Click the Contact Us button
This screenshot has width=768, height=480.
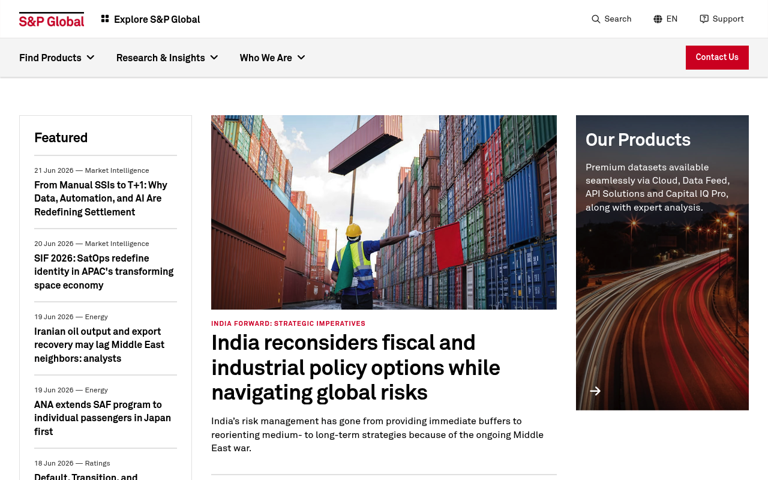717,58
